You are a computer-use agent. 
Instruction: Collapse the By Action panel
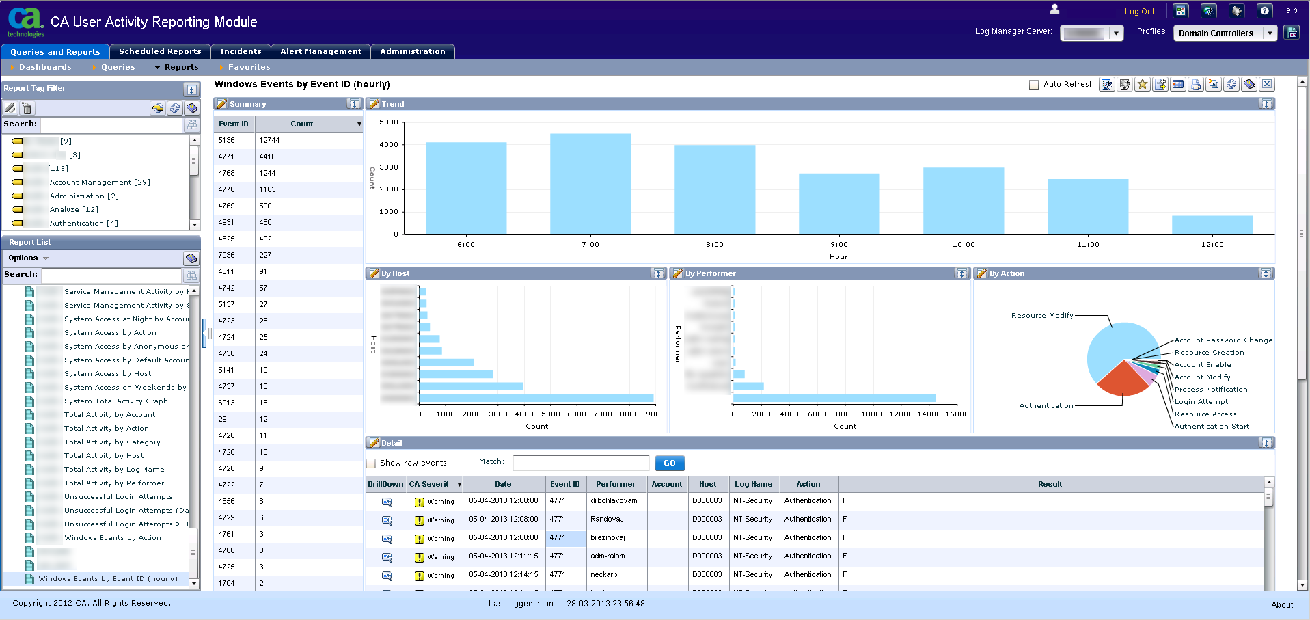click(1266, 273)
